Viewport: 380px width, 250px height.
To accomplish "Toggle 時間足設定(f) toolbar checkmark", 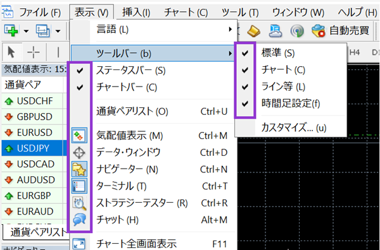I will pyautogui.click(x=245, y=104).
